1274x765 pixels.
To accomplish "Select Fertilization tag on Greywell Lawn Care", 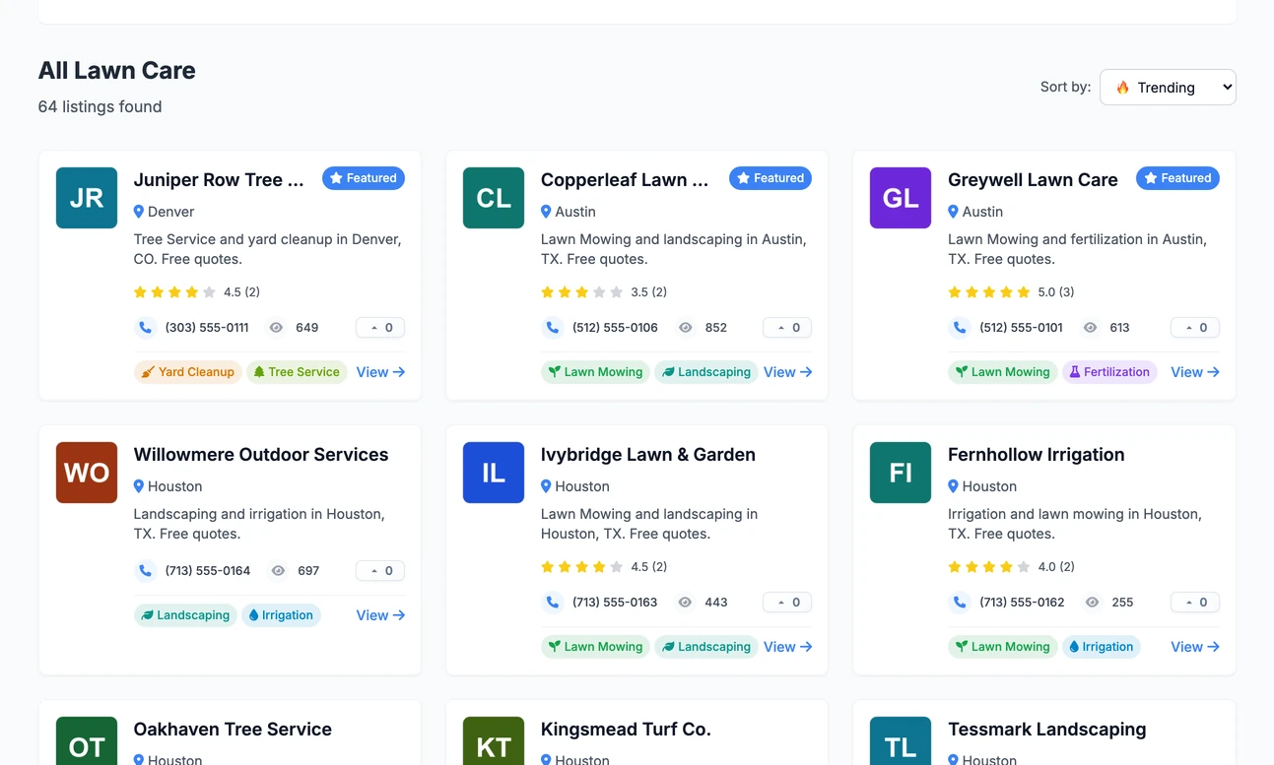I will (x=1109, y=372).
